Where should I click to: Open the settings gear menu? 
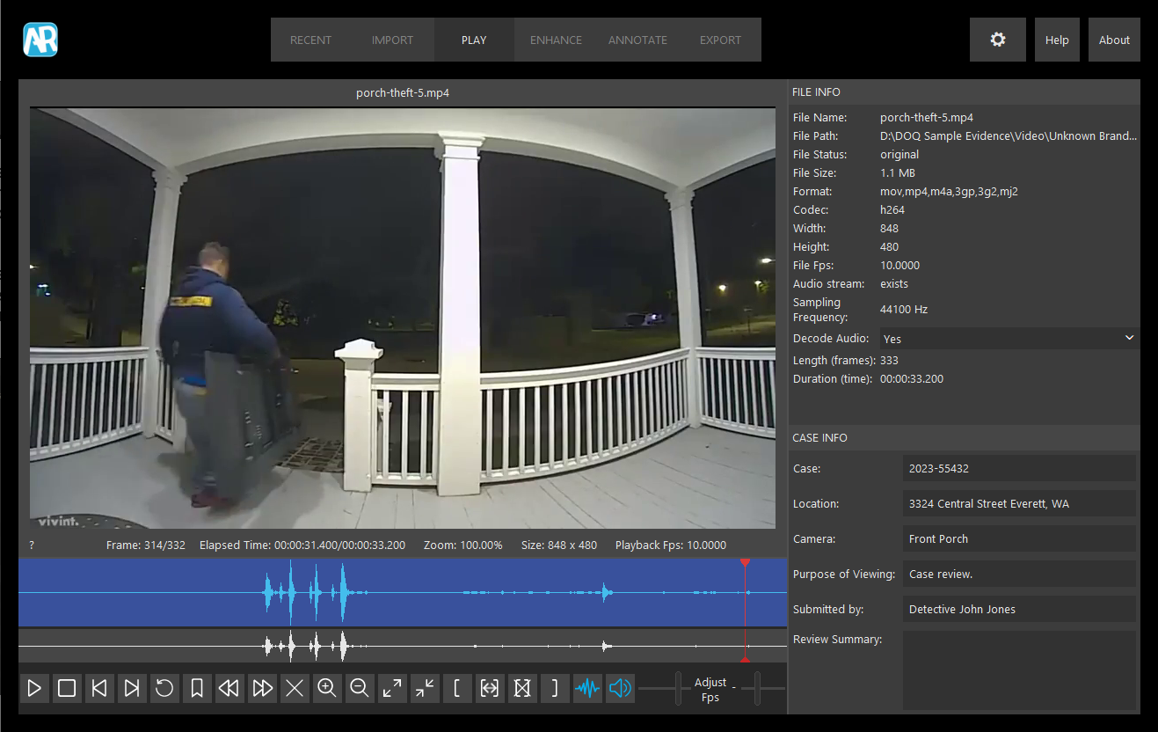tap(997, 39)
